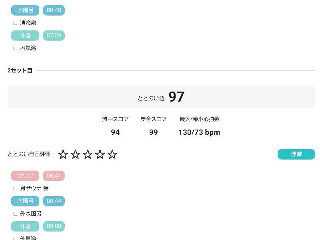Click the 130/73 bpm heart rate value
Screen dimensions: 320x240
pos(199,132)
